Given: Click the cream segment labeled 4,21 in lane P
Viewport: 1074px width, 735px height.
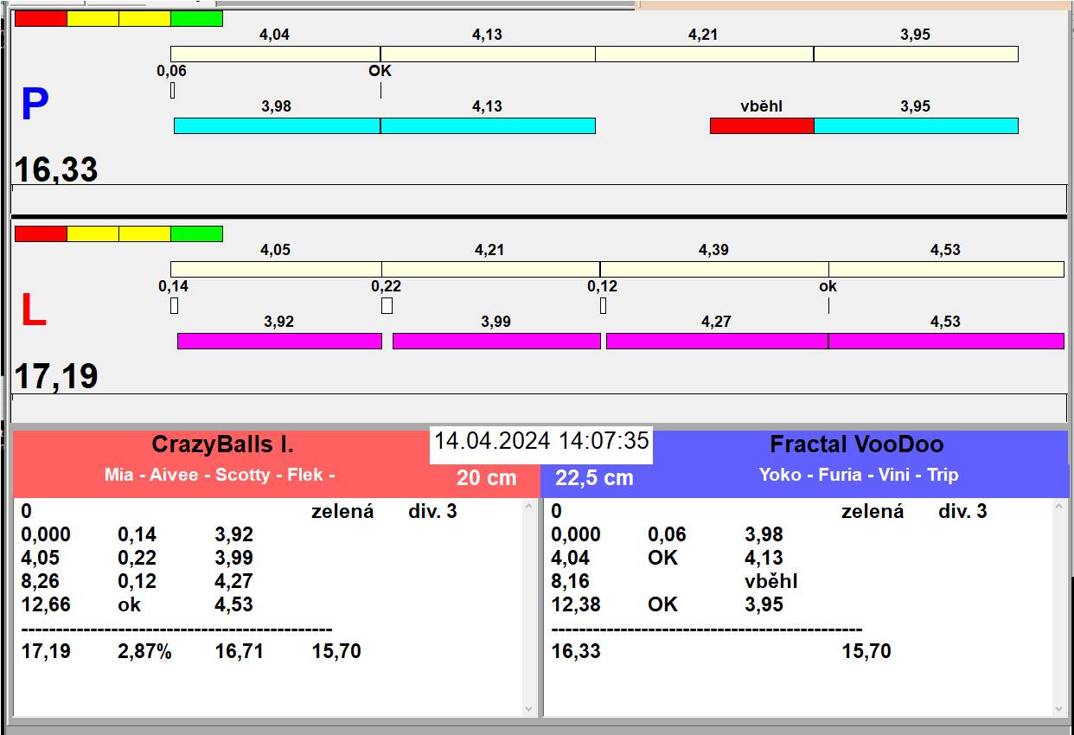Looking at the screenshot, I should coord(704,54).
